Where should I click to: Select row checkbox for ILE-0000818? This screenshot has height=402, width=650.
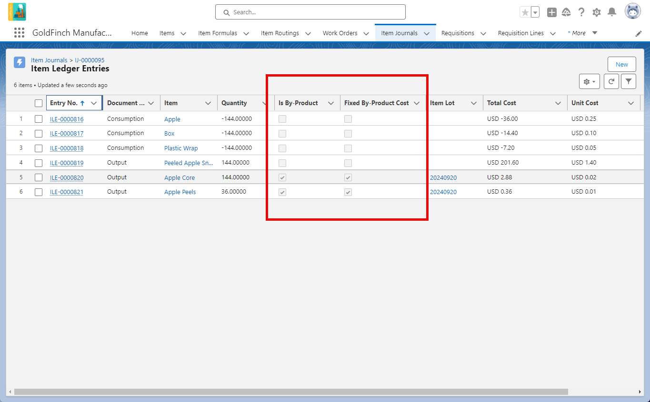coord(39,148)
